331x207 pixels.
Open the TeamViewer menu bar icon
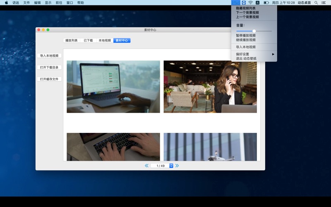click(x=244, y=2)
